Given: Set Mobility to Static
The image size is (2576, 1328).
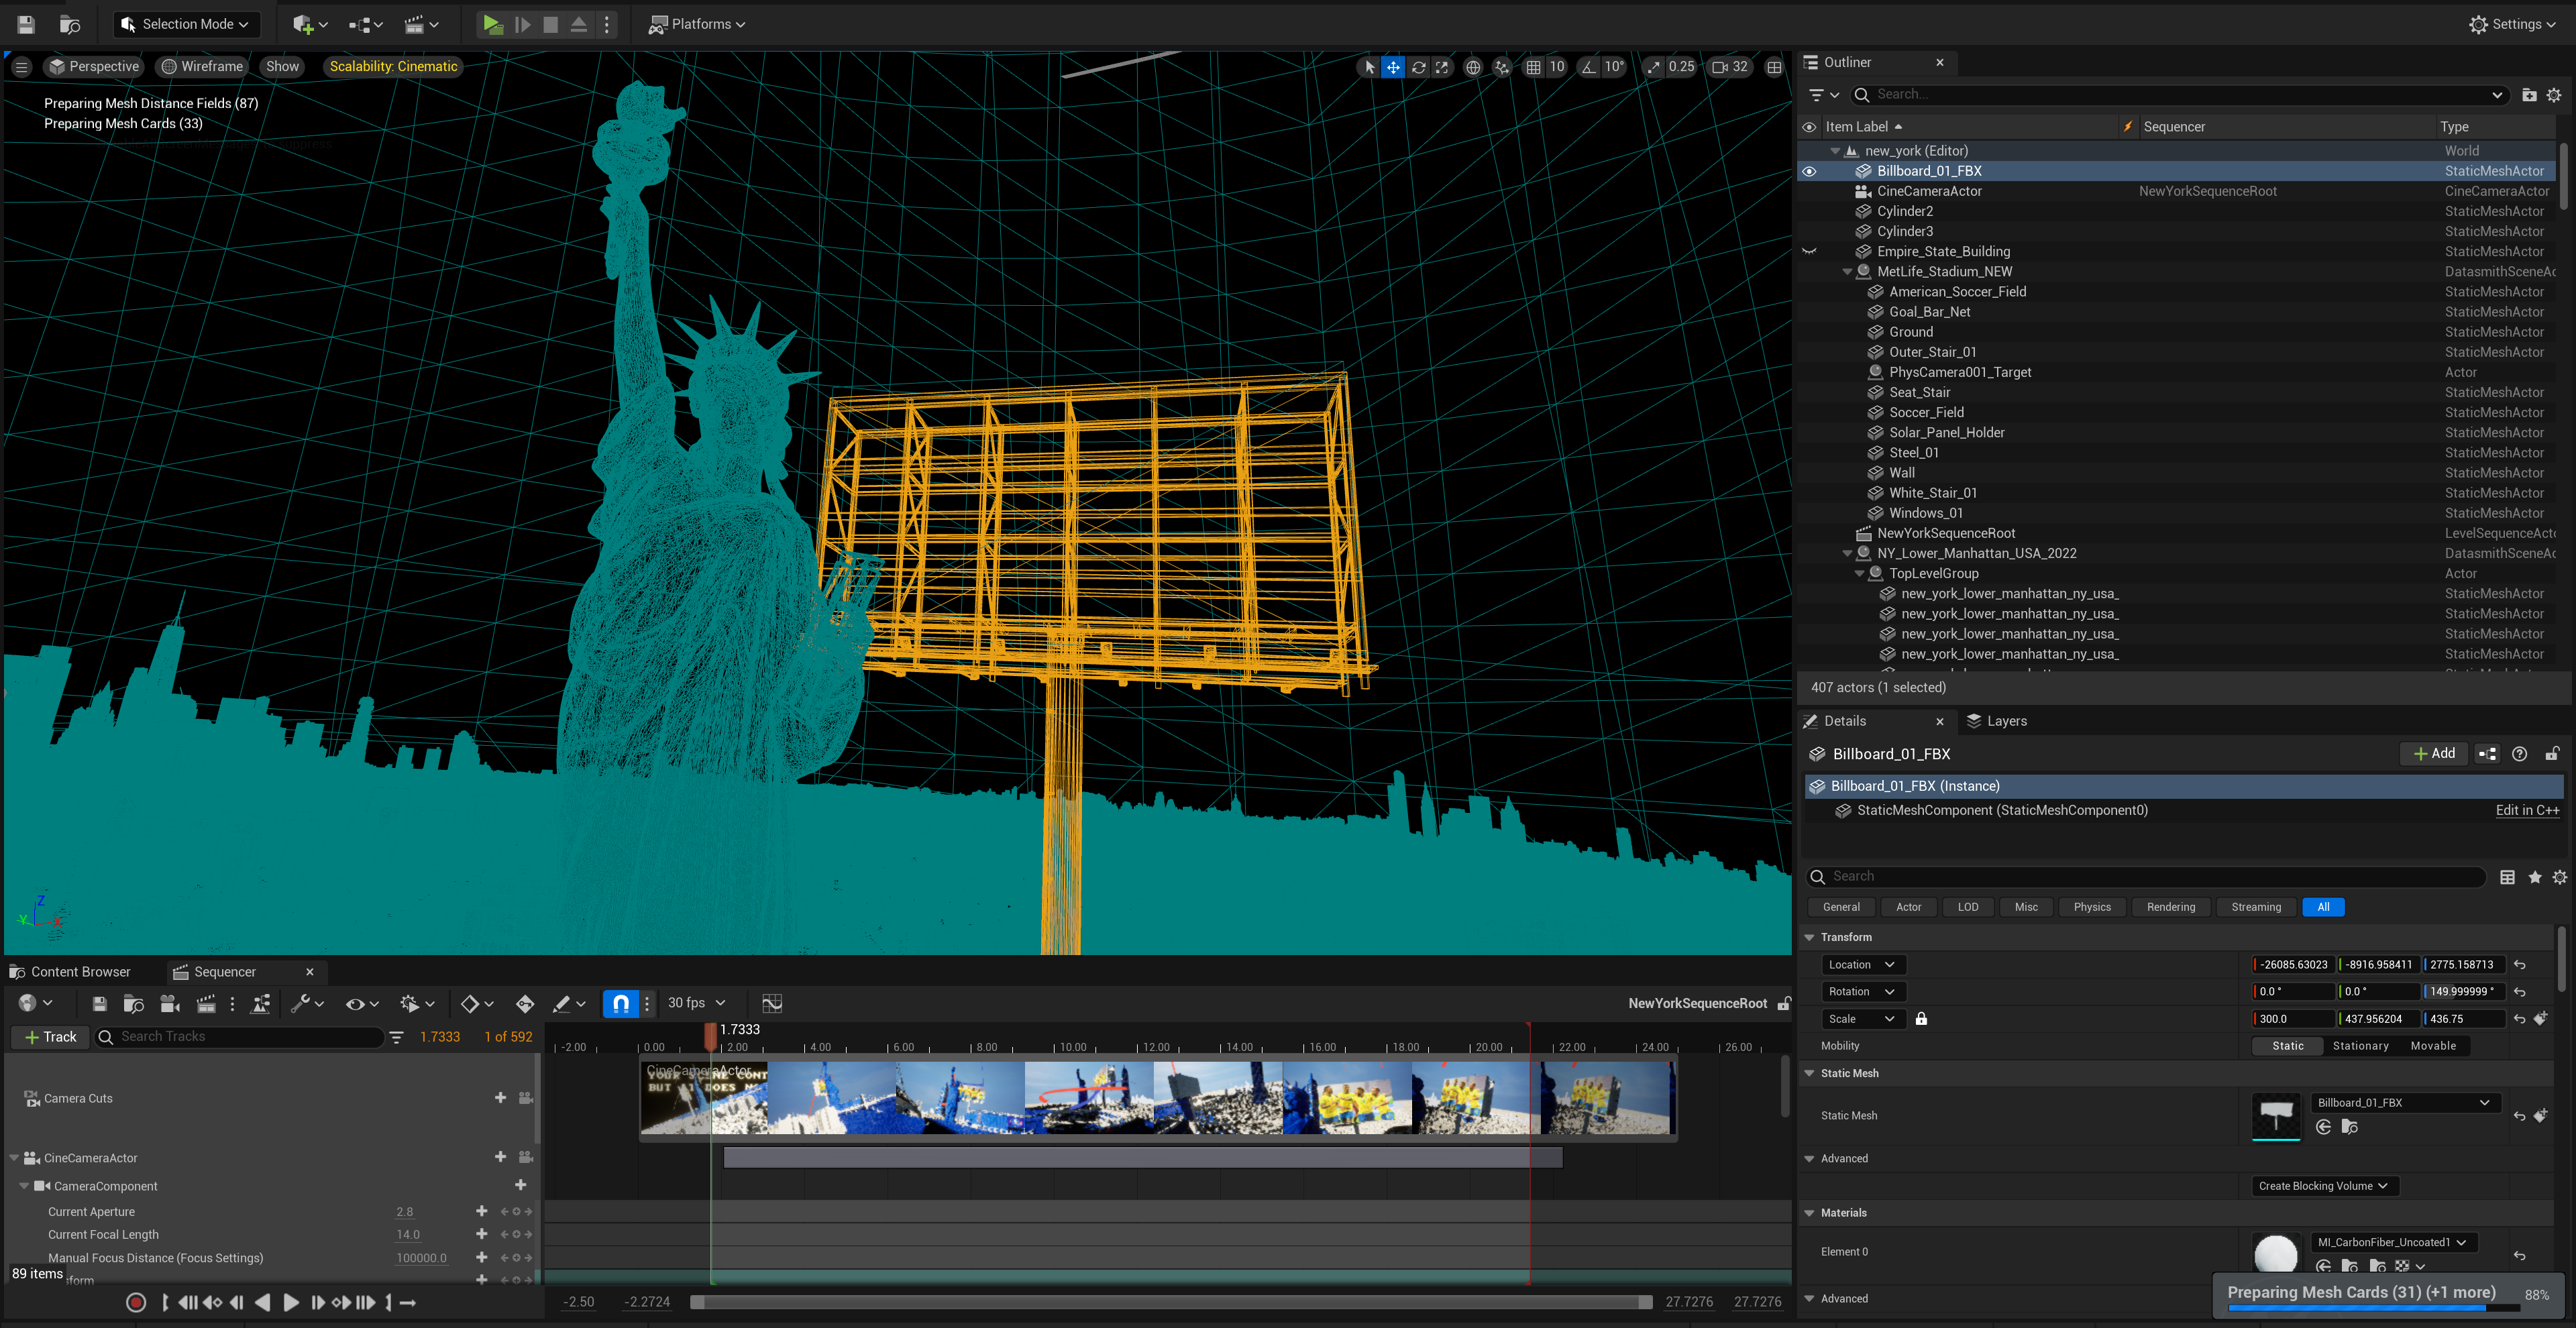Looking at the screenshot, I should coord(2287,1046).
